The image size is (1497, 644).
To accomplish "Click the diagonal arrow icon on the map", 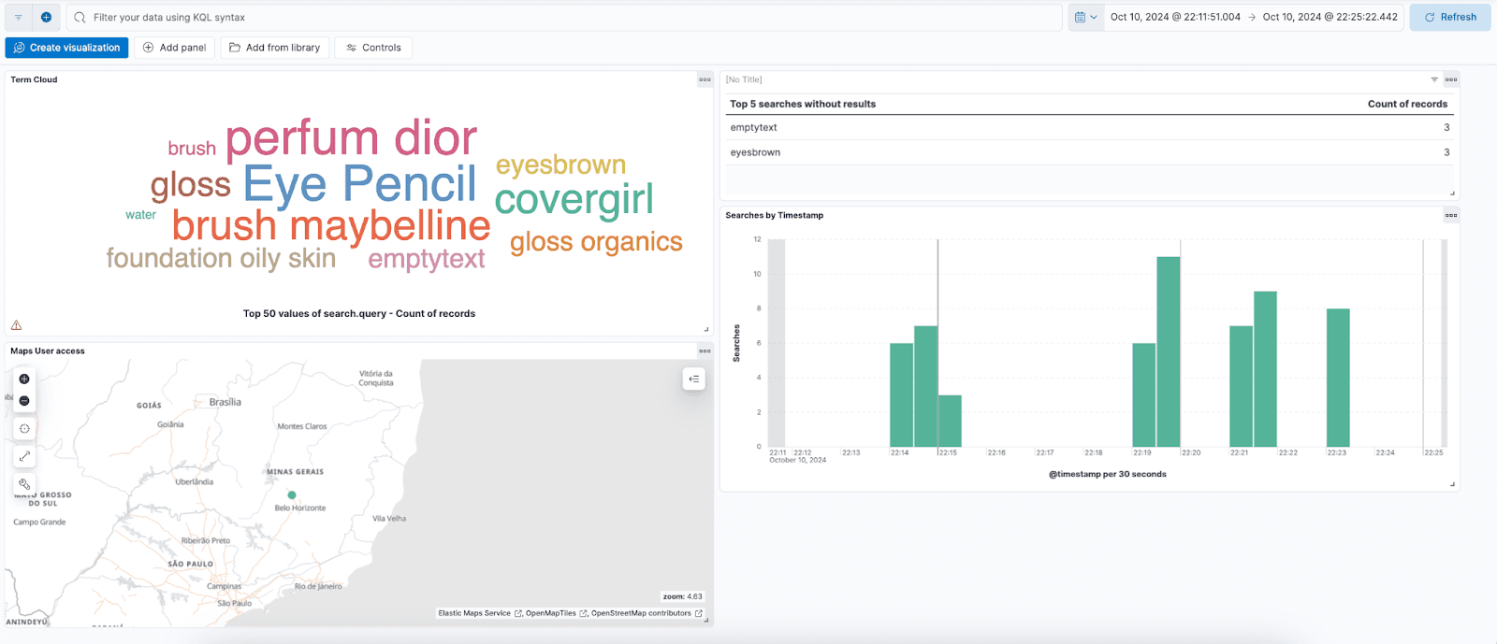I will pyautogui.click(x=24, y=456).
